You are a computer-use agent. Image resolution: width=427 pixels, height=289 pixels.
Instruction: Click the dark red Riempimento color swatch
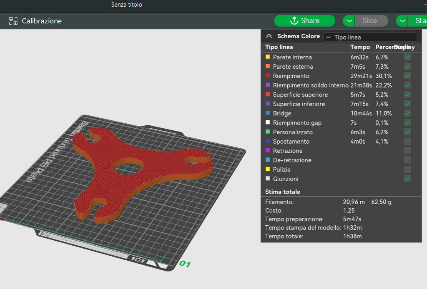tap(268, 75)
